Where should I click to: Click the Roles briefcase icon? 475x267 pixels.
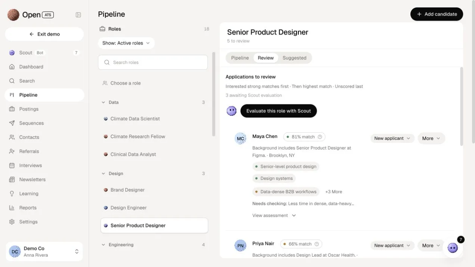(102, 29)
